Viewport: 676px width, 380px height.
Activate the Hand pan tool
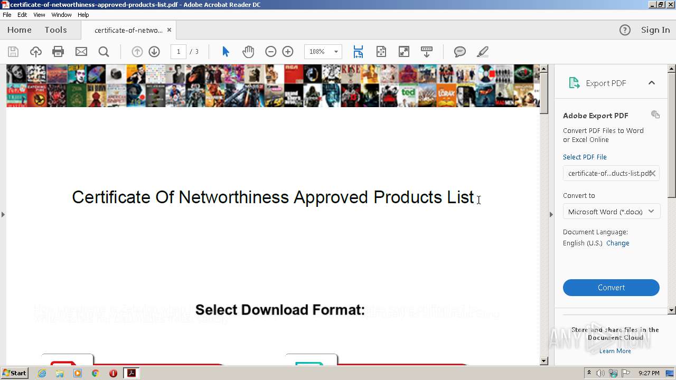click(248, 52)
